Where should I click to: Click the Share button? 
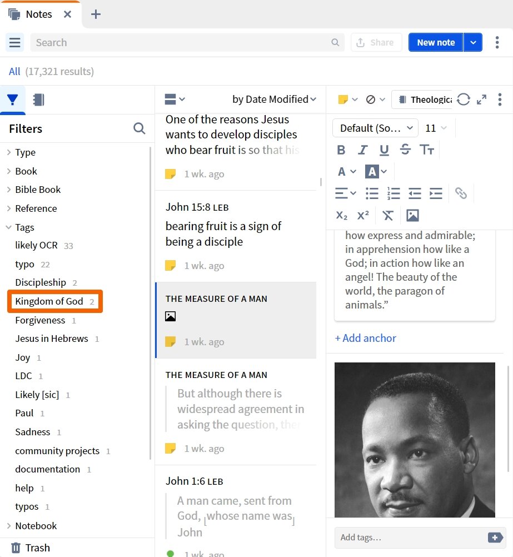376,43
